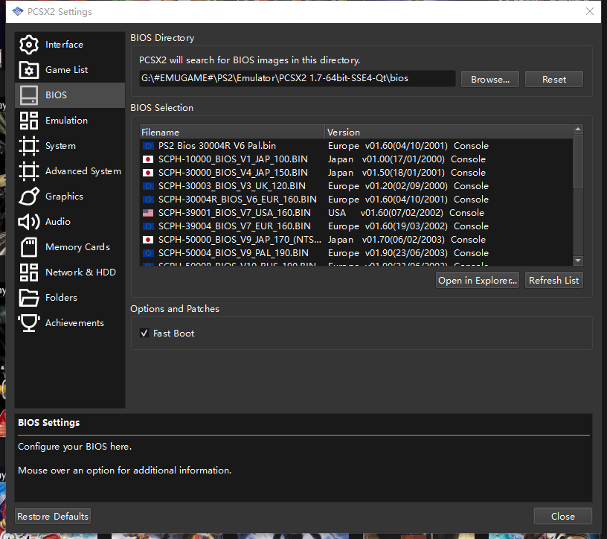Image resolution: width=607 pixels, height=539 pixels.
Task: Click EU flag of PS2 Bios 30004R row
Action: [148, 146]
